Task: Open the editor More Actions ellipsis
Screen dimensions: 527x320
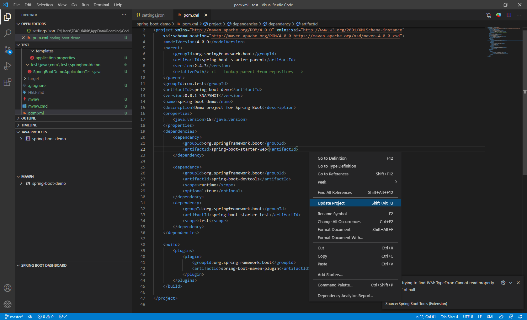Action: pos(519,15)
